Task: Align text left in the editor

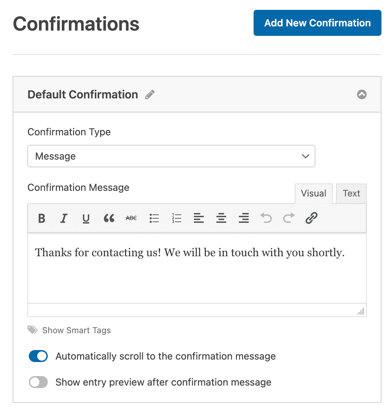Action: click(x=199, y=218)
